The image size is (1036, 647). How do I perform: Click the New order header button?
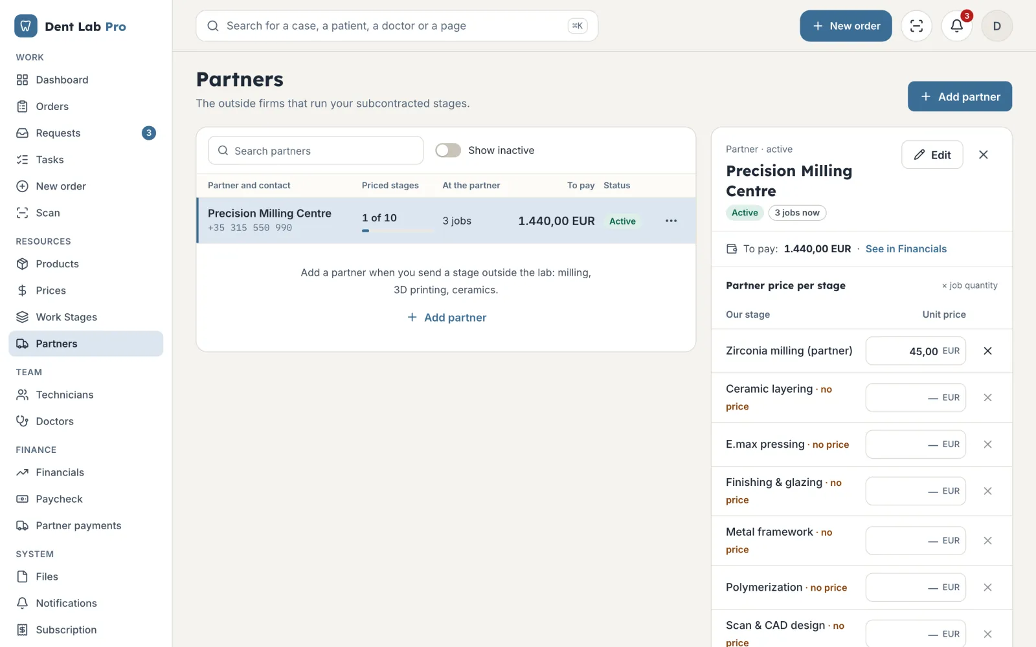pos(846,26)
